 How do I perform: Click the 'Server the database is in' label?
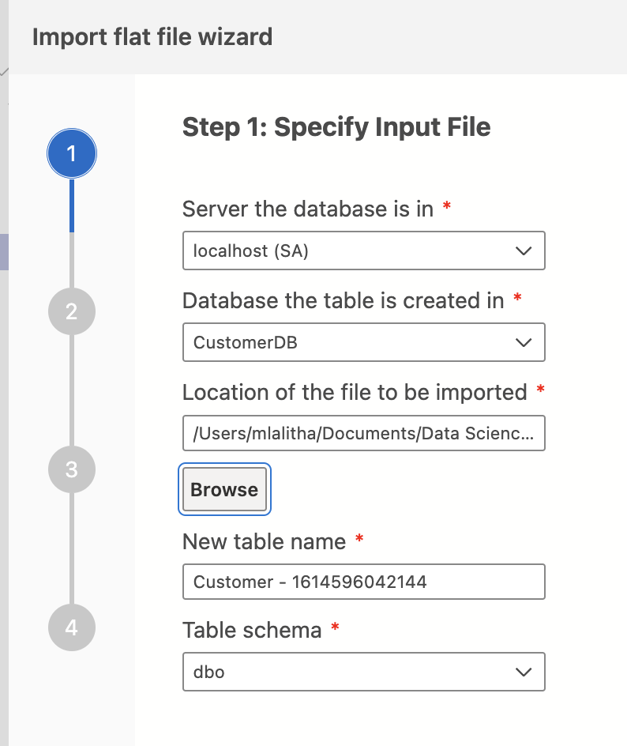308,209
